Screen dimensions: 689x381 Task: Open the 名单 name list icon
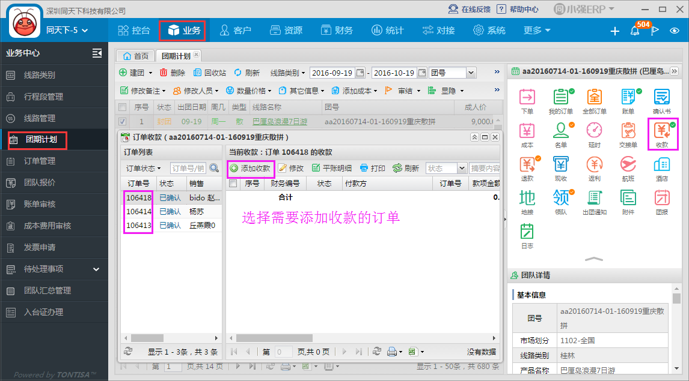pos(561,135)
